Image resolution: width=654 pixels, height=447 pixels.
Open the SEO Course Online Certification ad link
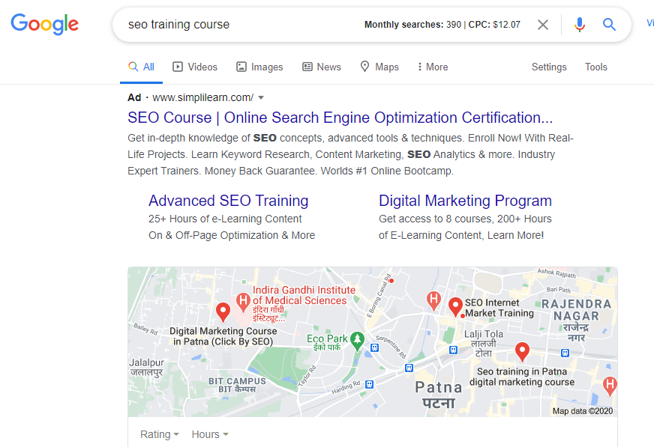click(x=340, y=118)
